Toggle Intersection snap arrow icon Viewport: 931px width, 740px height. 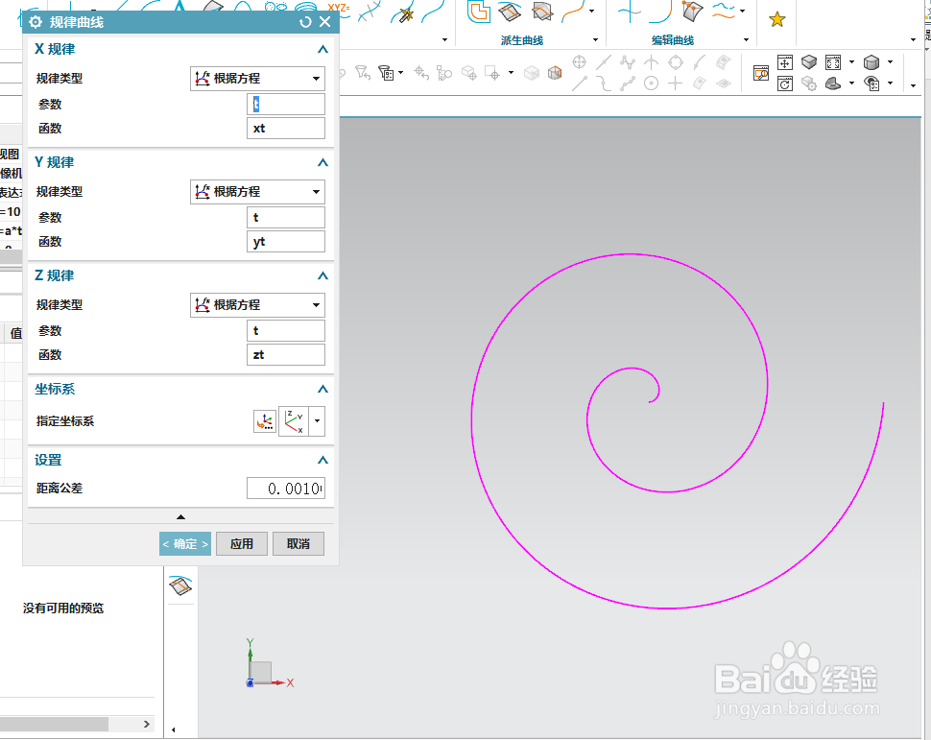[x=652, y=61]
